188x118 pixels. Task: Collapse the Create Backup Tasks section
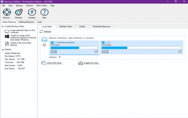[3, 26]
